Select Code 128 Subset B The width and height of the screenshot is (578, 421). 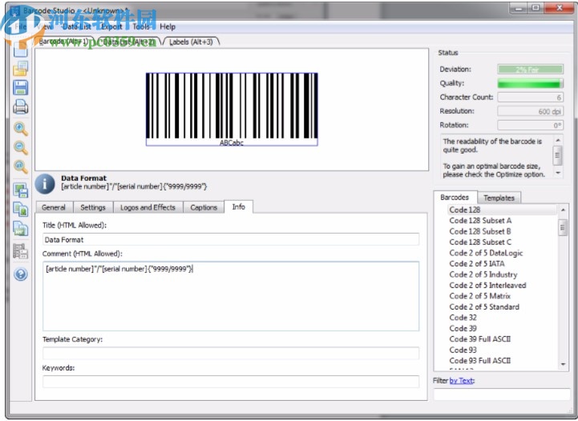480,231
